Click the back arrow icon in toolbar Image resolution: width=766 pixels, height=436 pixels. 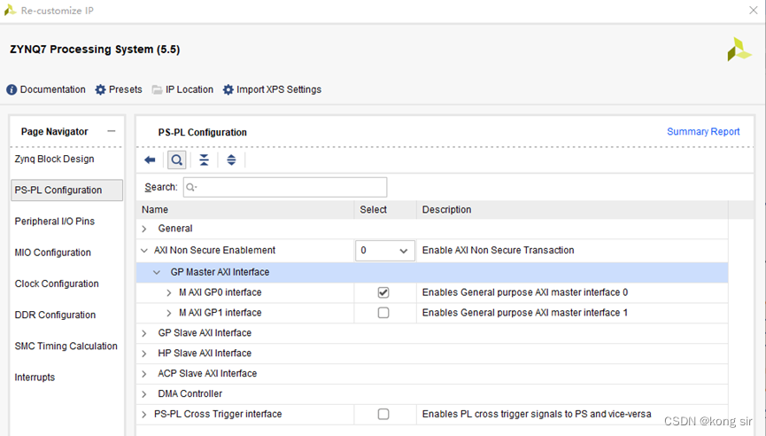pyautogui.click(x=150, y=160)
